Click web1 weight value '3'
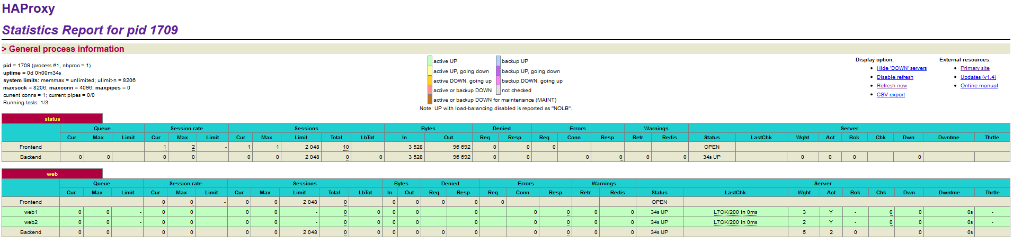The width and height of the screenshot is (1013, 243). pyautogui.click(x=804, y=212)
